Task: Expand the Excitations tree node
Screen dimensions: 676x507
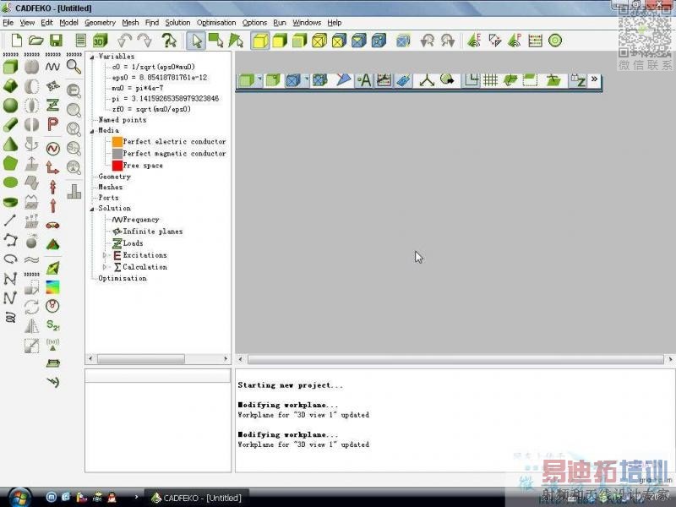Action: click(104, 255)
